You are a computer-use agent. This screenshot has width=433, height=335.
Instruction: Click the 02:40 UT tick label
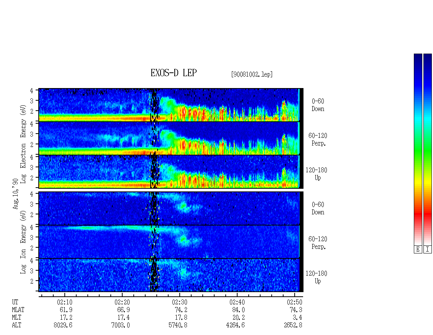click(237, 302)
